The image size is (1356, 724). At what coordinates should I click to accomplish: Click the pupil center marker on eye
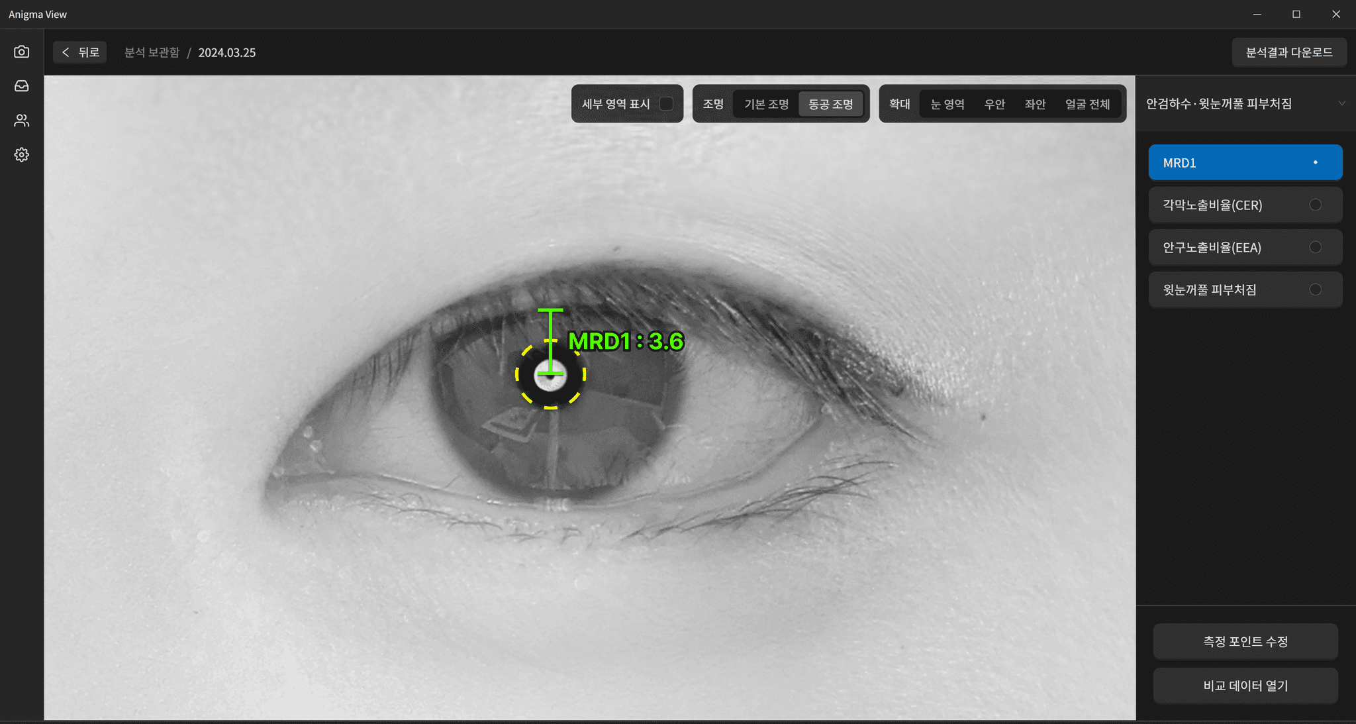coord(550,375)
